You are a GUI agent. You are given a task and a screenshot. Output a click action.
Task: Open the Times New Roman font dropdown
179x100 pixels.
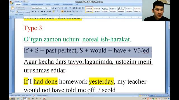44,8
